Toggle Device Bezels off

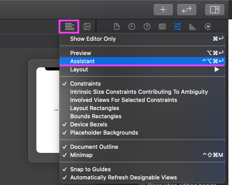click(142, 124)
